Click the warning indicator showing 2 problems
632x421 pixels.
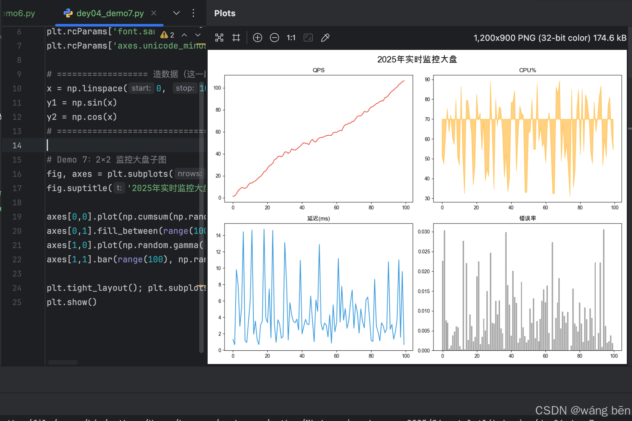pos(167,35)
